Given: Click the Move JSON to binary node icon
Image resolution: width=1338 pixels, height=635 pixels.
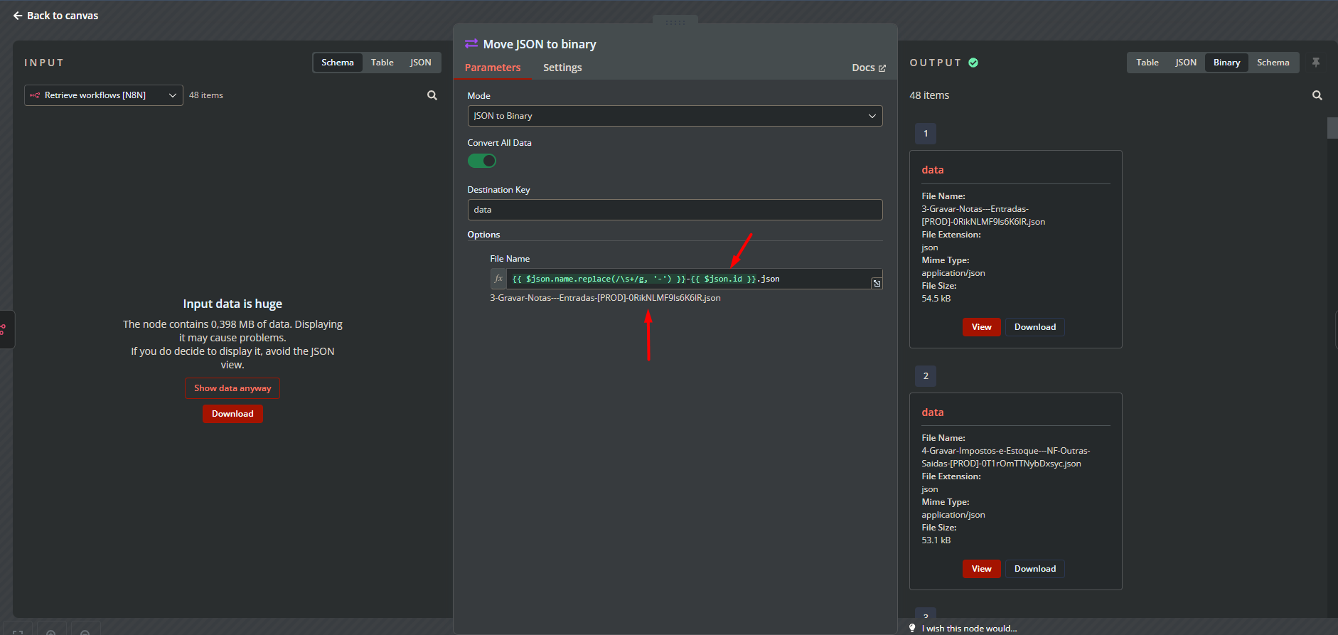Looking at the screenshot, I should coord(471,44).
